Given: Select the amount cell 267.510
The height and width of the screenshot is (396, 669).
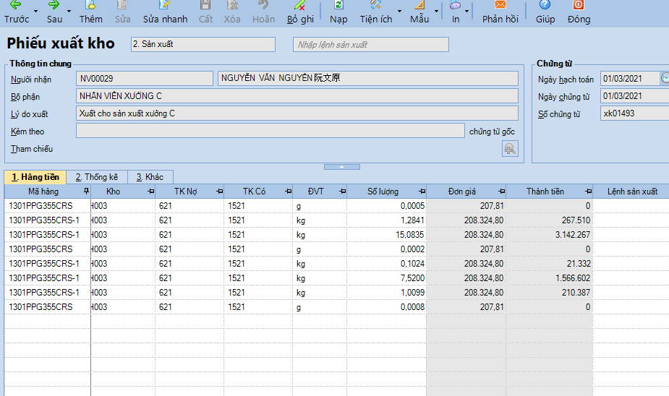Looking at the screenshot, I should [x=549, y=220].
